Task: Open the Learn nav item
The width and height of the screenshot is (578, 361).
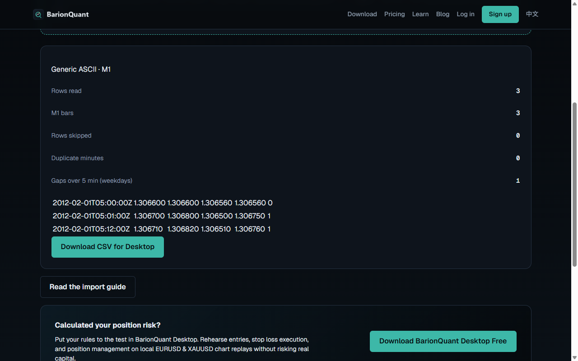Action: click(420, 14)
